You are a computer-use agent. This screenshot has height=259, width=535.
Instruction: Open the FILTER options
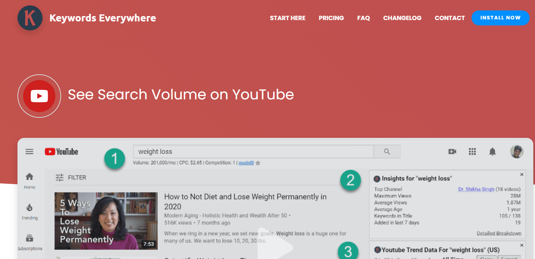pos(71,177)
